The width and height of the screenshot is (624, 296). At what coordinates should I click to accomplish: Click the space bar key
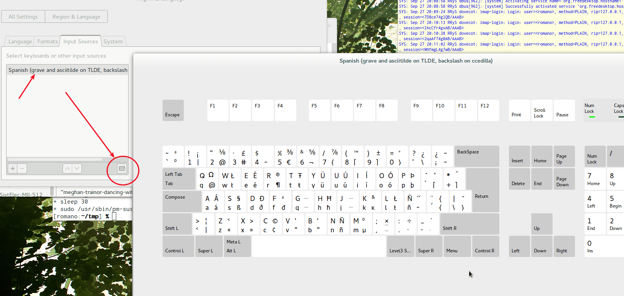(319, 246)
